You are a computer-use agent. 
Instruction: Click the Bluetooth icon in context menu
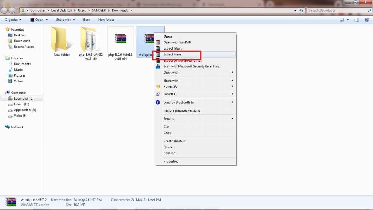pyautogui.click(x=158, y=102)
